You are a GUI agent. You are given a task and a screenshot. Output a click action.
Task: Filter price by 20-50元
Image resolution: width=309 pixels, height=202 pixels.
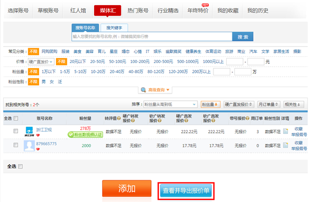click(x=97, y=62)
